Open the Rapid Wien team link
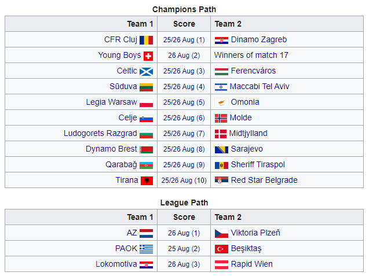This screenshot has width=369, height=276. (251, 264)
